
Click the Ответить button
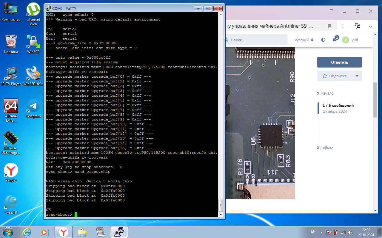click(340, 62)
